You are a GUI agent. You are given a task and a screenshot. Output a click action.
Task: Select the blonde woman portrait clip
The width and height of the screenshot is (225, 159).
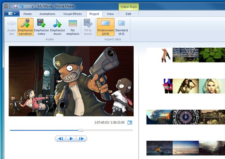point(212,86)
